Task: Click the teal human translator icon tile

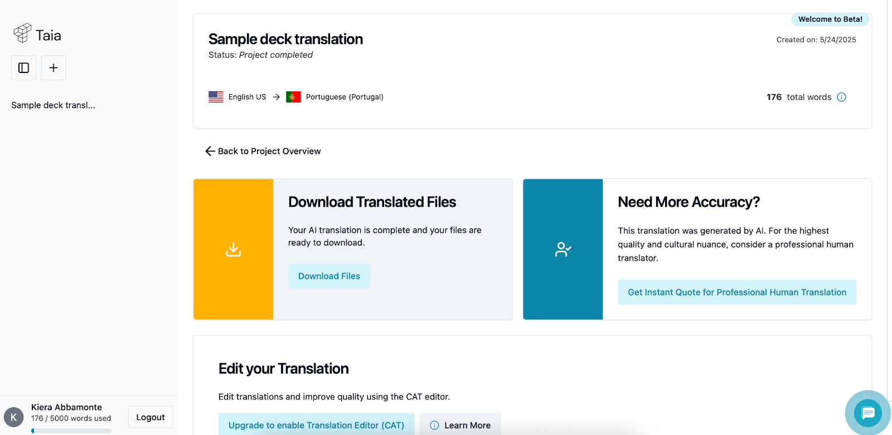Action: click(563, 249)
